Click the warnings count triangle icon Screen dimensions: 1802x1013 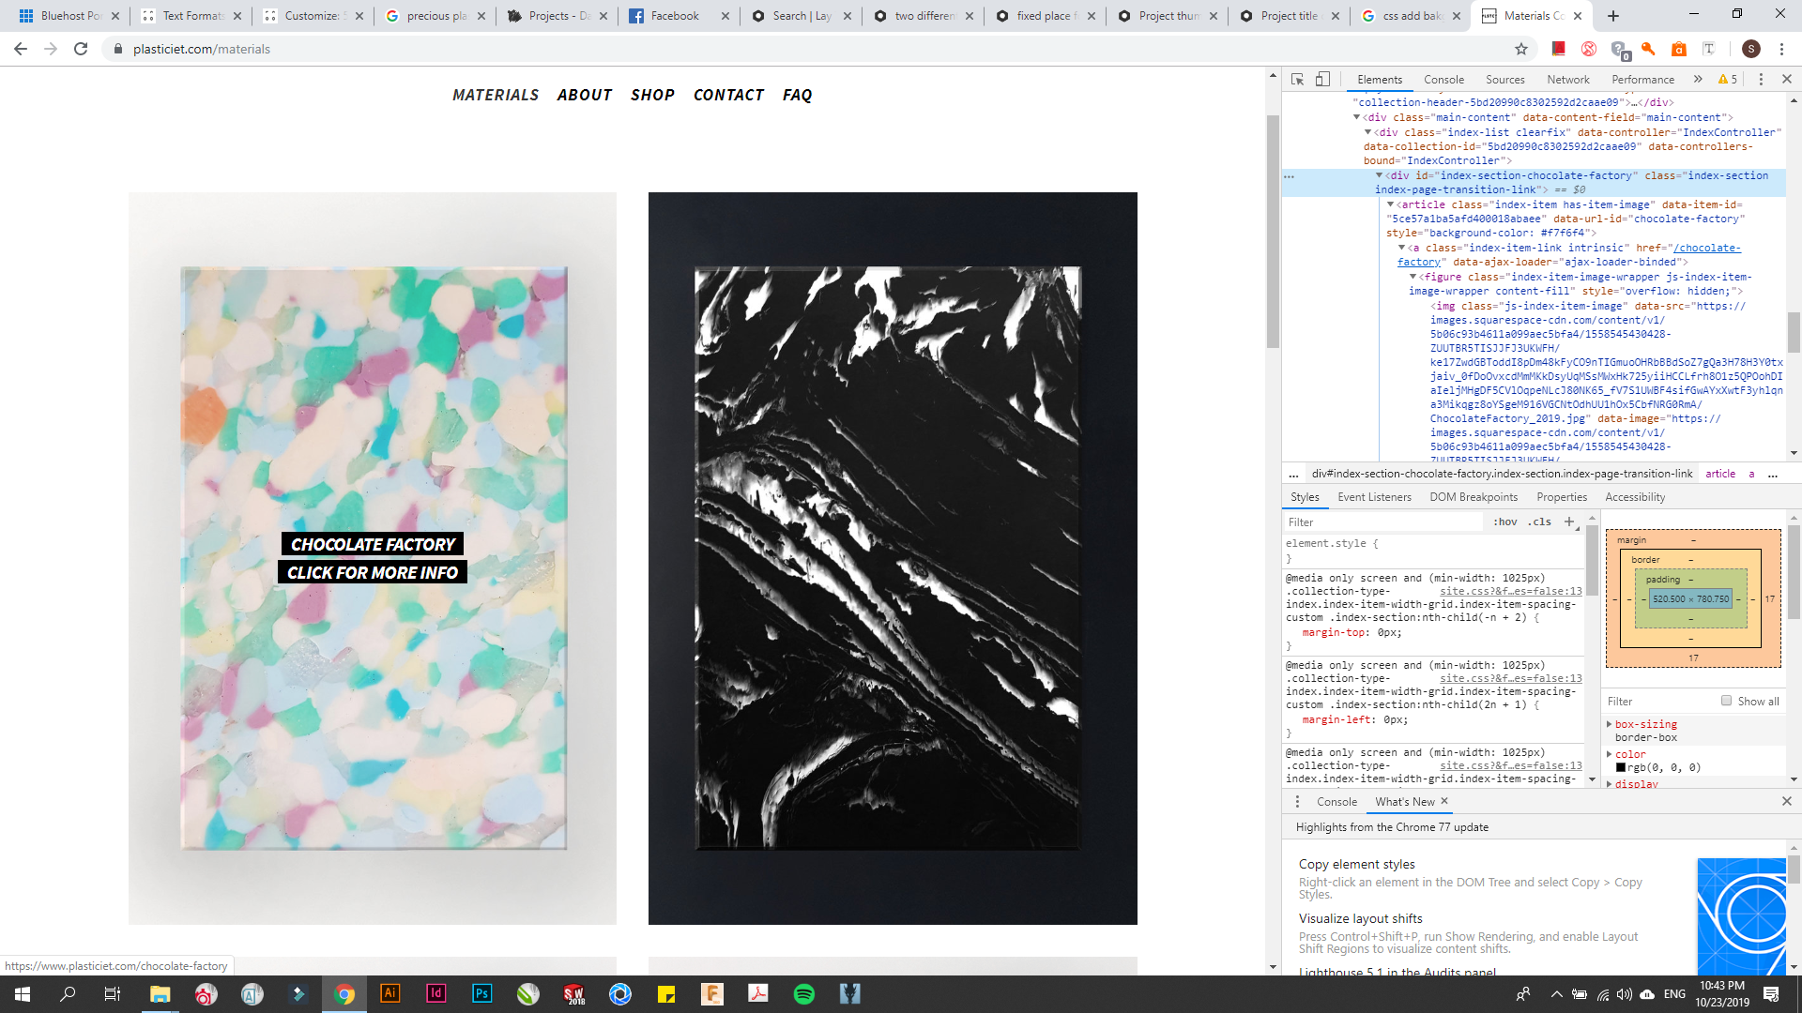tap(1723, 80)
